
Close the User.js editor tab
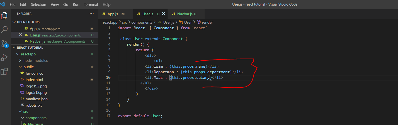pyautogui.click(x=164, y=14)
